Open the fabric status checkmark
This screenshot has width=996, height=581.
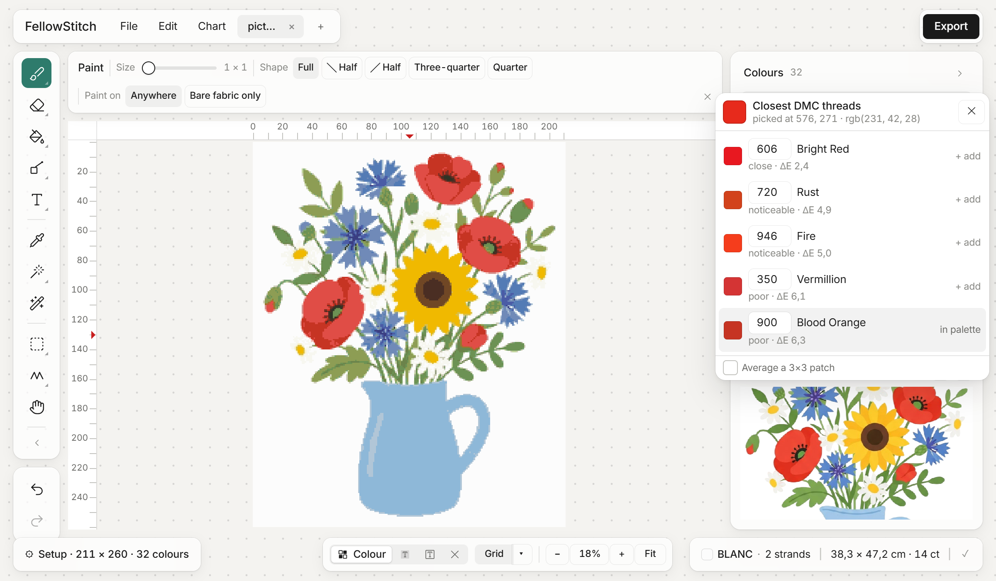pyautogui.click(x=965, y=554)
